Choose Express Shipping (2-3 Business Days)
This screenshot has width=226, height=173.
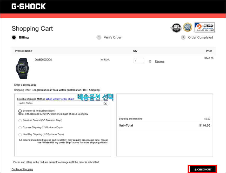point(20,128)
